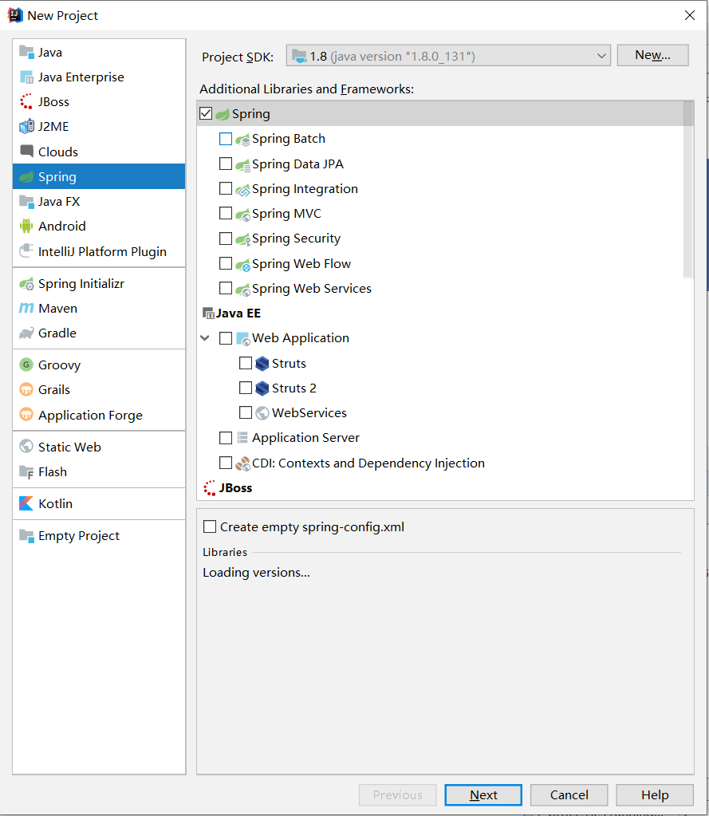The image size is (709, 816).
Task: Click the Spring Batch leaf icon
Action: (242, 140)
